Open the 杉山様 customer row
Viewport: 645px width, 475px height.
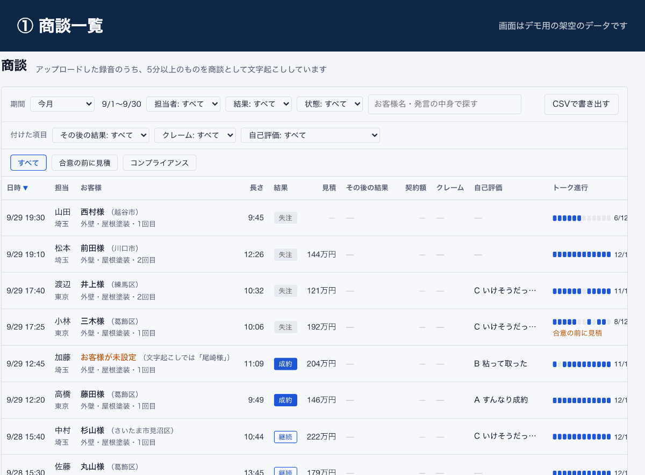[x=314, y=437]
